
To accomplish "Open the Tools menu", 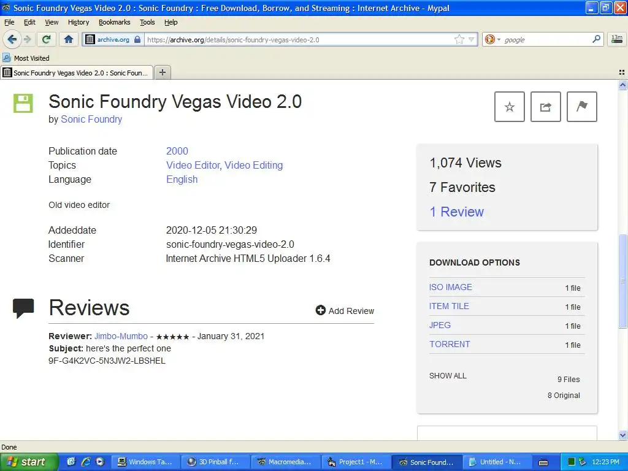I will pyautogui.click(x=147, y=22).
